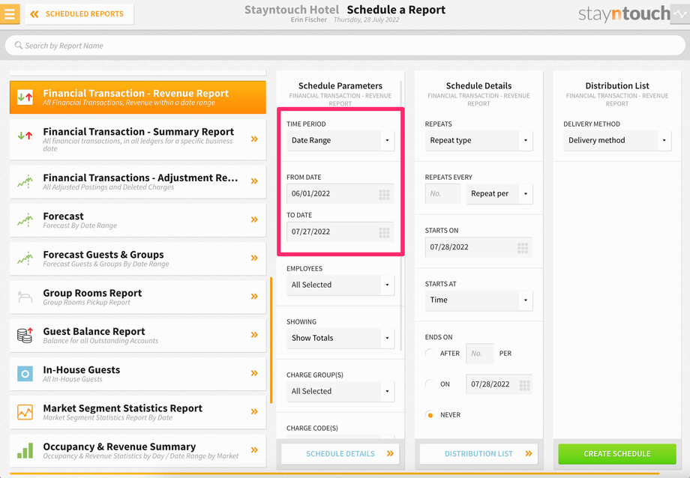This screenshot has height=478, width=690.
Task: Click the Financial Transaction Summary Report arrows icon
Action: point(25,136)
